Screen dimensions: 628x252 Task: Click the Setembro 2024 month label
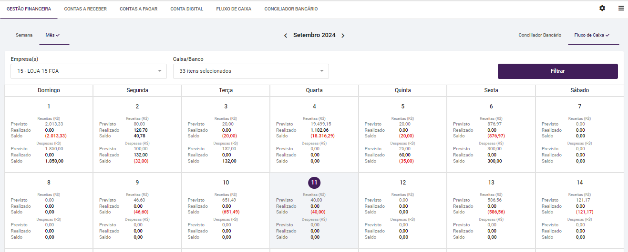pyautogui.click(x=314, y=35)
